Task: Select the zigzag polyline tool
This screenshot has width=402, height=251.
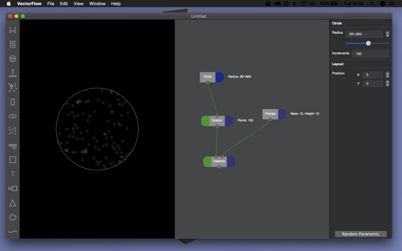Action: [13, 30]
